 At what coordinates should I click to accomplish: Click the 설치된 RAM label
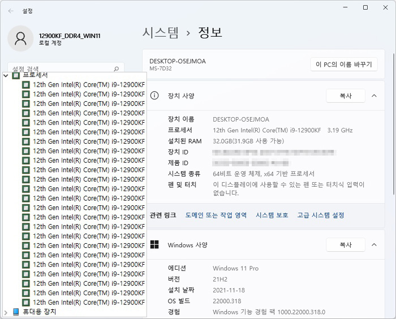[x=184, y=141]
